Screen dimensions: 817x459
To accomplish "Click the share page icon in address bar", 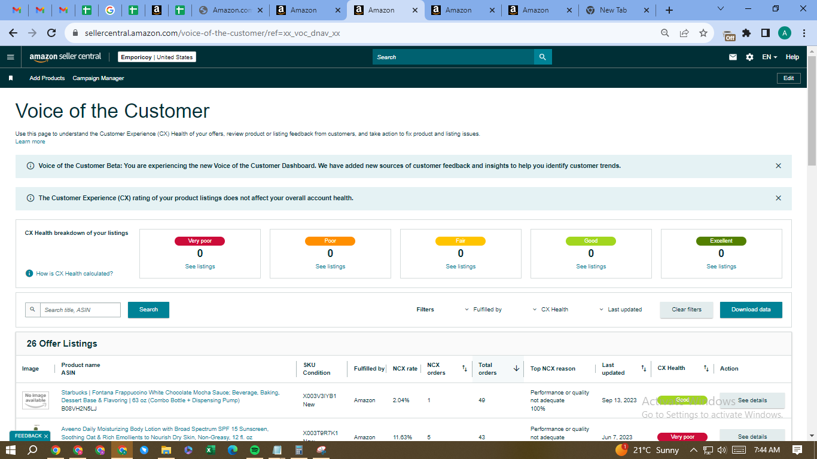I will [684, 33].
